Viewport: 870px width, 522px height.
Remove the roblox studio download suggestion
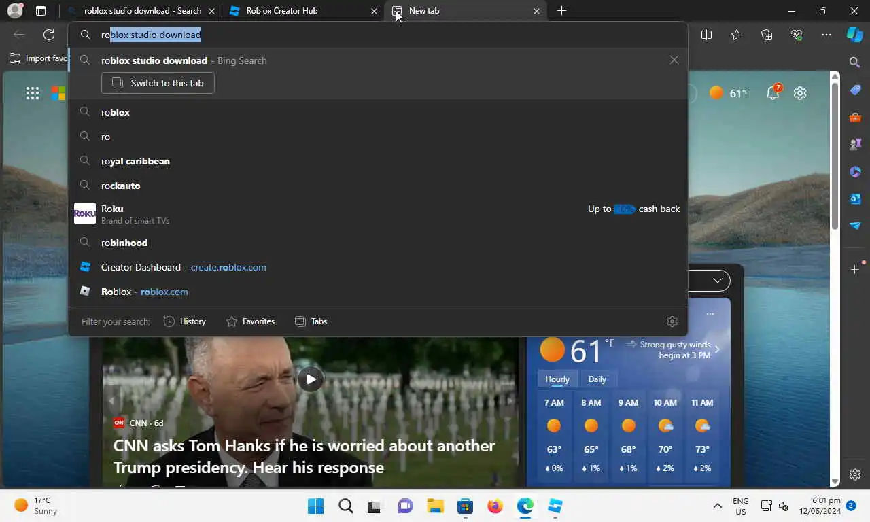click(674, 60)
